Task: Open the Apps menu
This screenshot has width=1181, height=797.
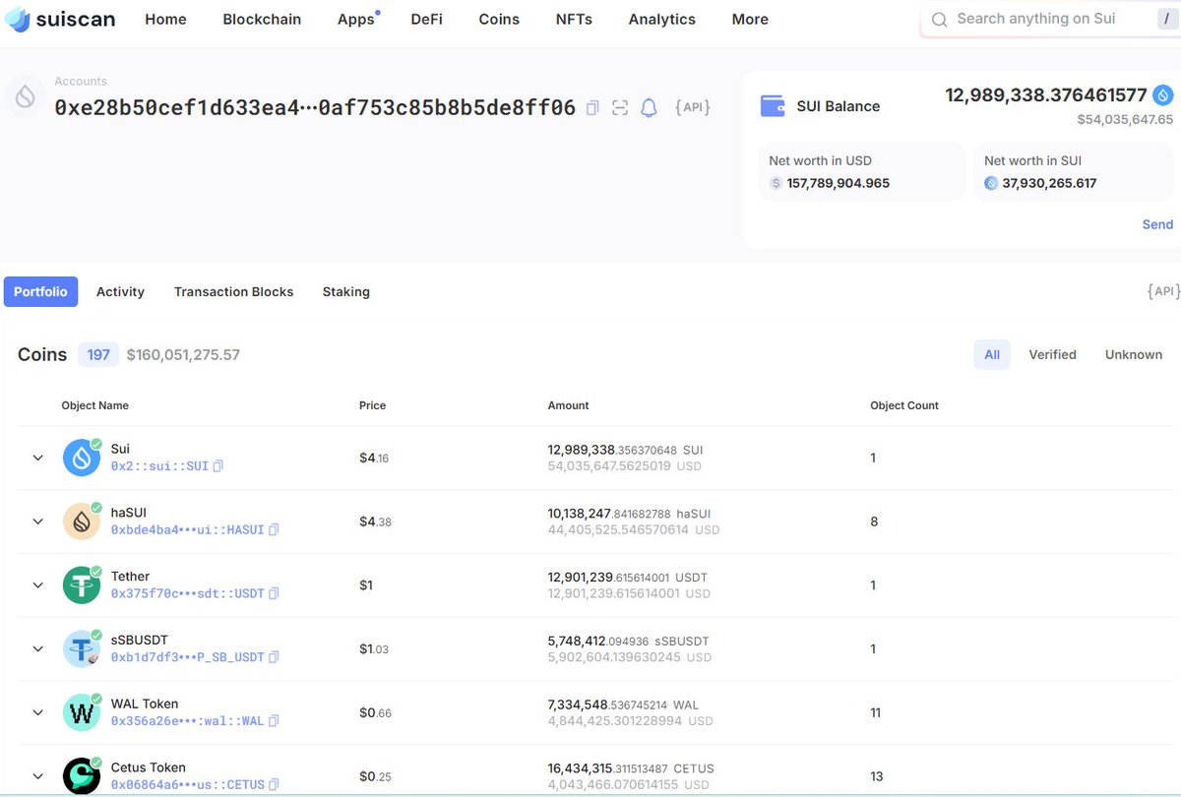Action: click(356, 19)
